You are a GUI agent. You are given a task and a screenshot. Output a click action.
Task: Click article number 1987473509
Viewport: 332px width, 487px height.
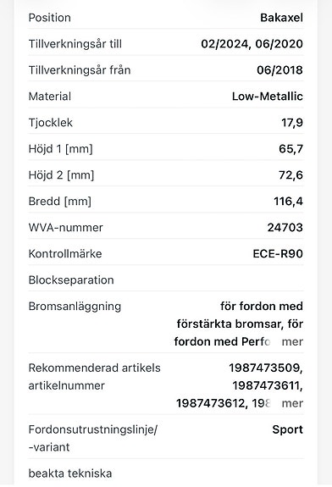[x=264, y=368]
